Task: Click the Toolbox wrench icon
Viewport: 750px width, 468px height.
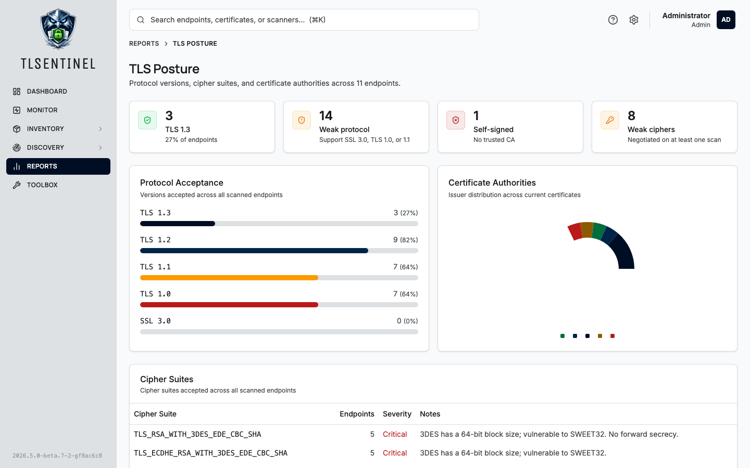Action: 17,185
